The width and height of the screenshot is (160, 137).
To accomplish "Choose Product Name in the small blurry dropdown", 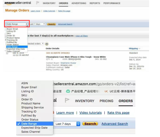I will tap(17, 38).
